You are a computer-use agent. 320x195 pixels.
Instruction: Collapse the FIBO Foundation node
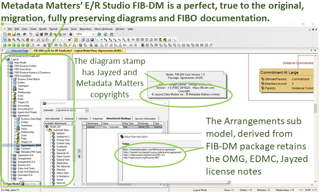coord(8,76)
